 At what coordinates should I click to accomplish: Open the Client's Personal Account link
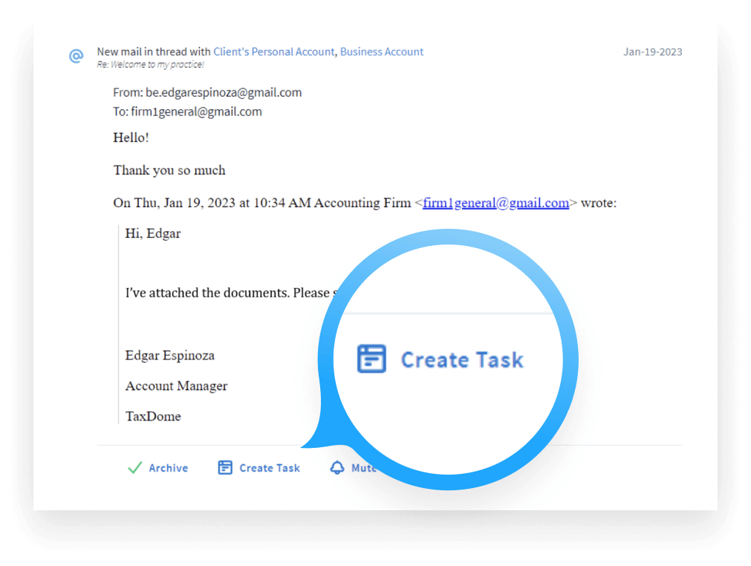(273, 51)
